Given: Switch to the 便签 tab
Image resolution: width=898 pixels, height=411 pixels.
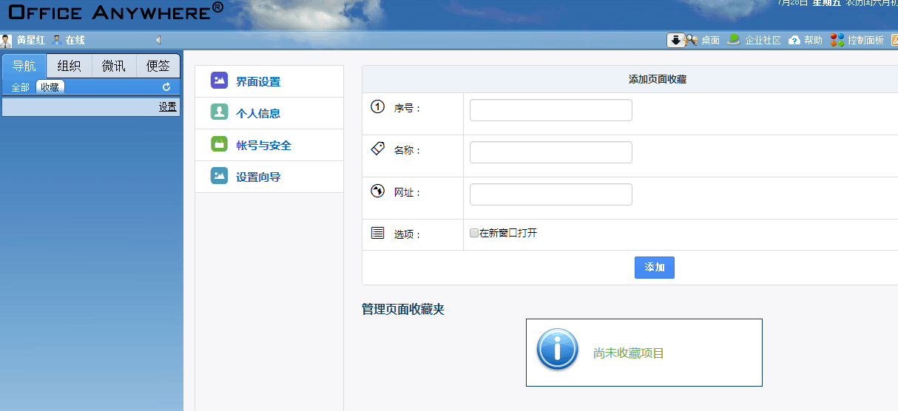Looking at the screenshot, I should [158, 66].
